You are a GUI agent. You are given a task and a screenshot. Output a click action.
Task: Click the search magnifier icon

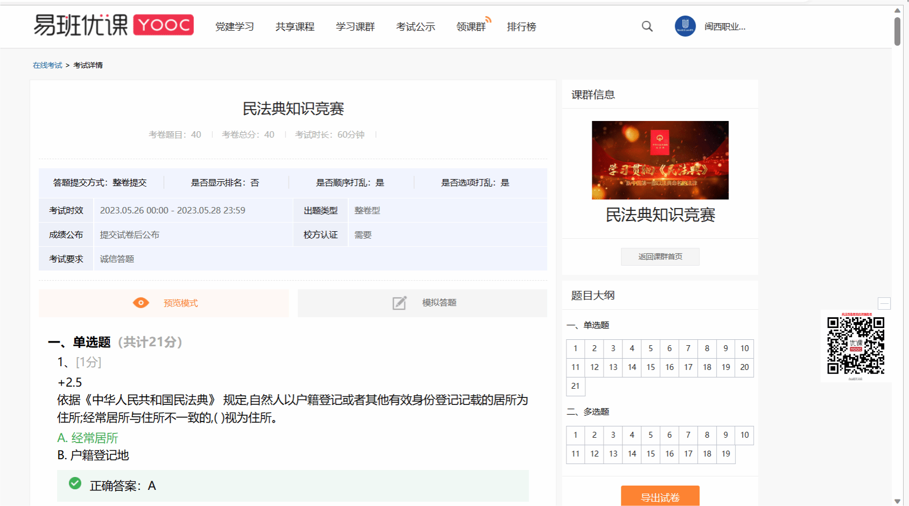(x=647, y=26)
